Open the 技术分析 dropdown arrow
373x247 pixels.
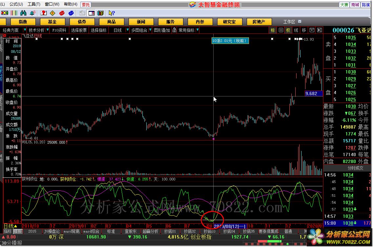tap(48, 30)
